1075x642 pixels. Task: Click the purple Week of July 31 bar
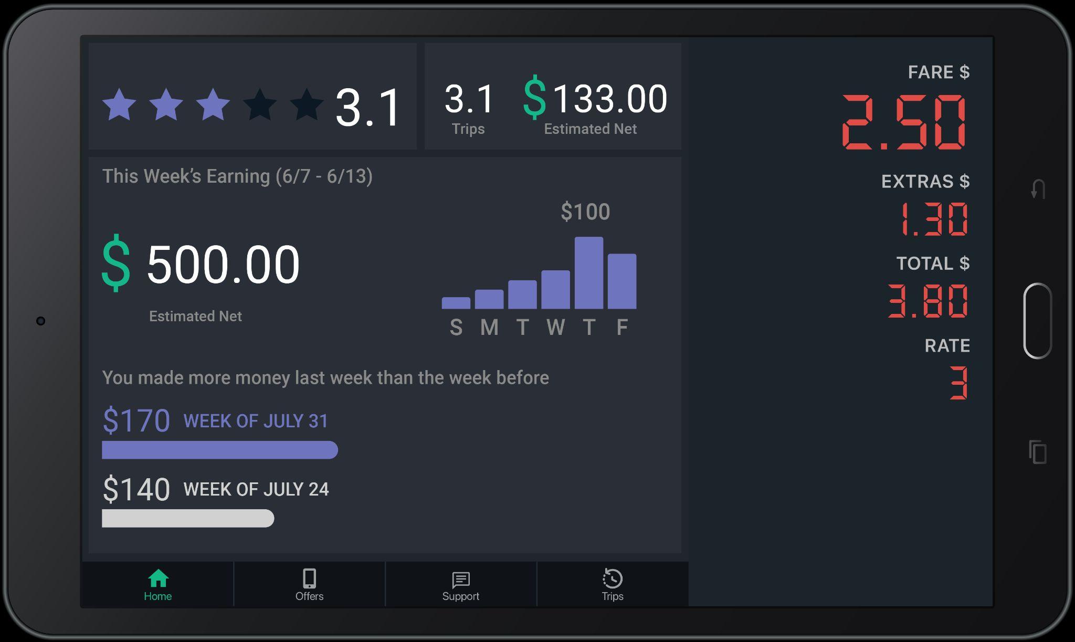coord(219,450)
